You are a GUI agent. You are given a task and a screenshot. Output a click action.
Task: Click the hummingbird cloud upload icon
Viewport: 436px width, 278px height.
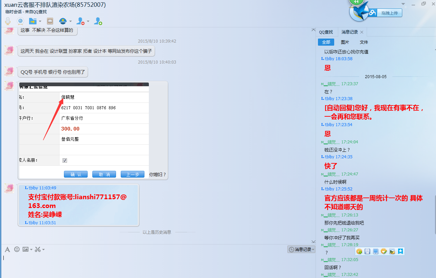(x=359, y=11)
